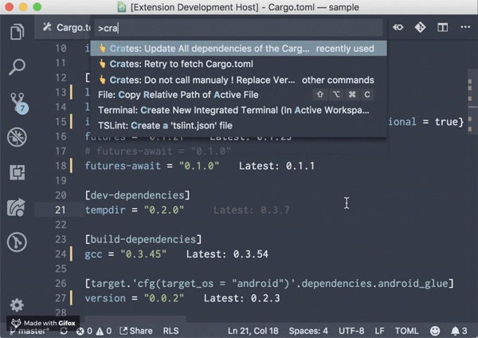Click the Share button in the status bar

135,330
